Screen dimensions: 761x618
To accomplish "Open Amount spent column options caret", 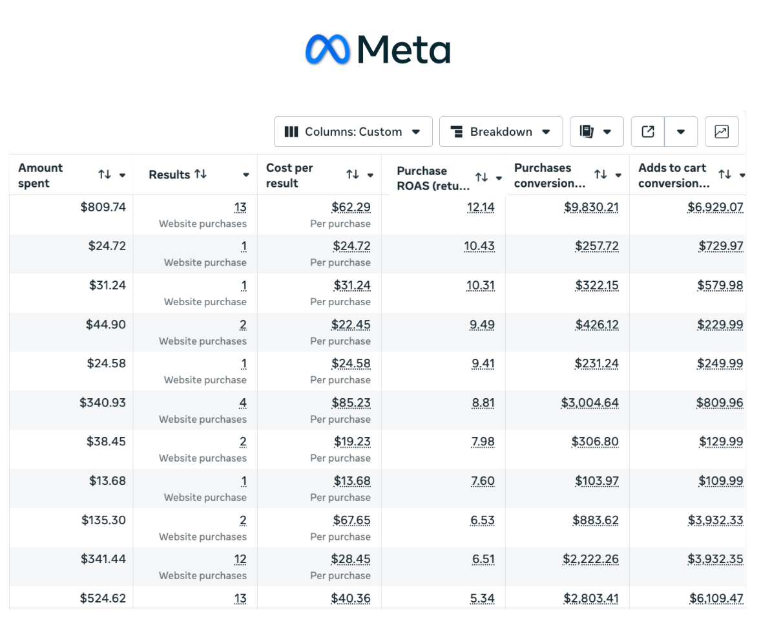I will [x=122, y=175].
